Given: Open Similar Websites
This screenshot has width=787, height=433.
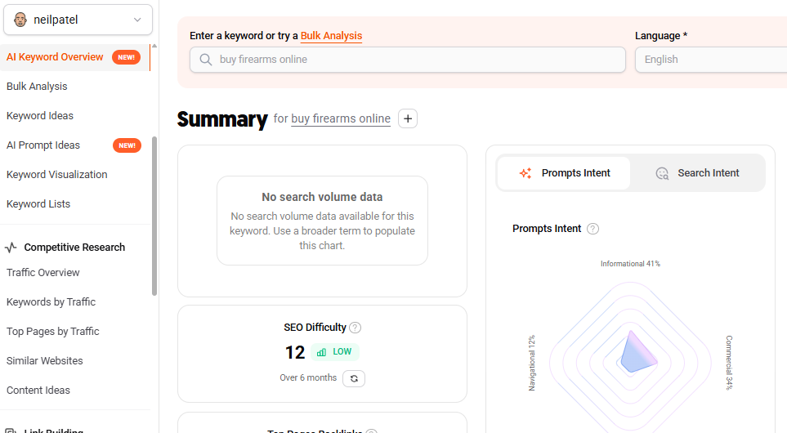Looking at the screenshot, I should pyautogui.click(x=44, y=361).
